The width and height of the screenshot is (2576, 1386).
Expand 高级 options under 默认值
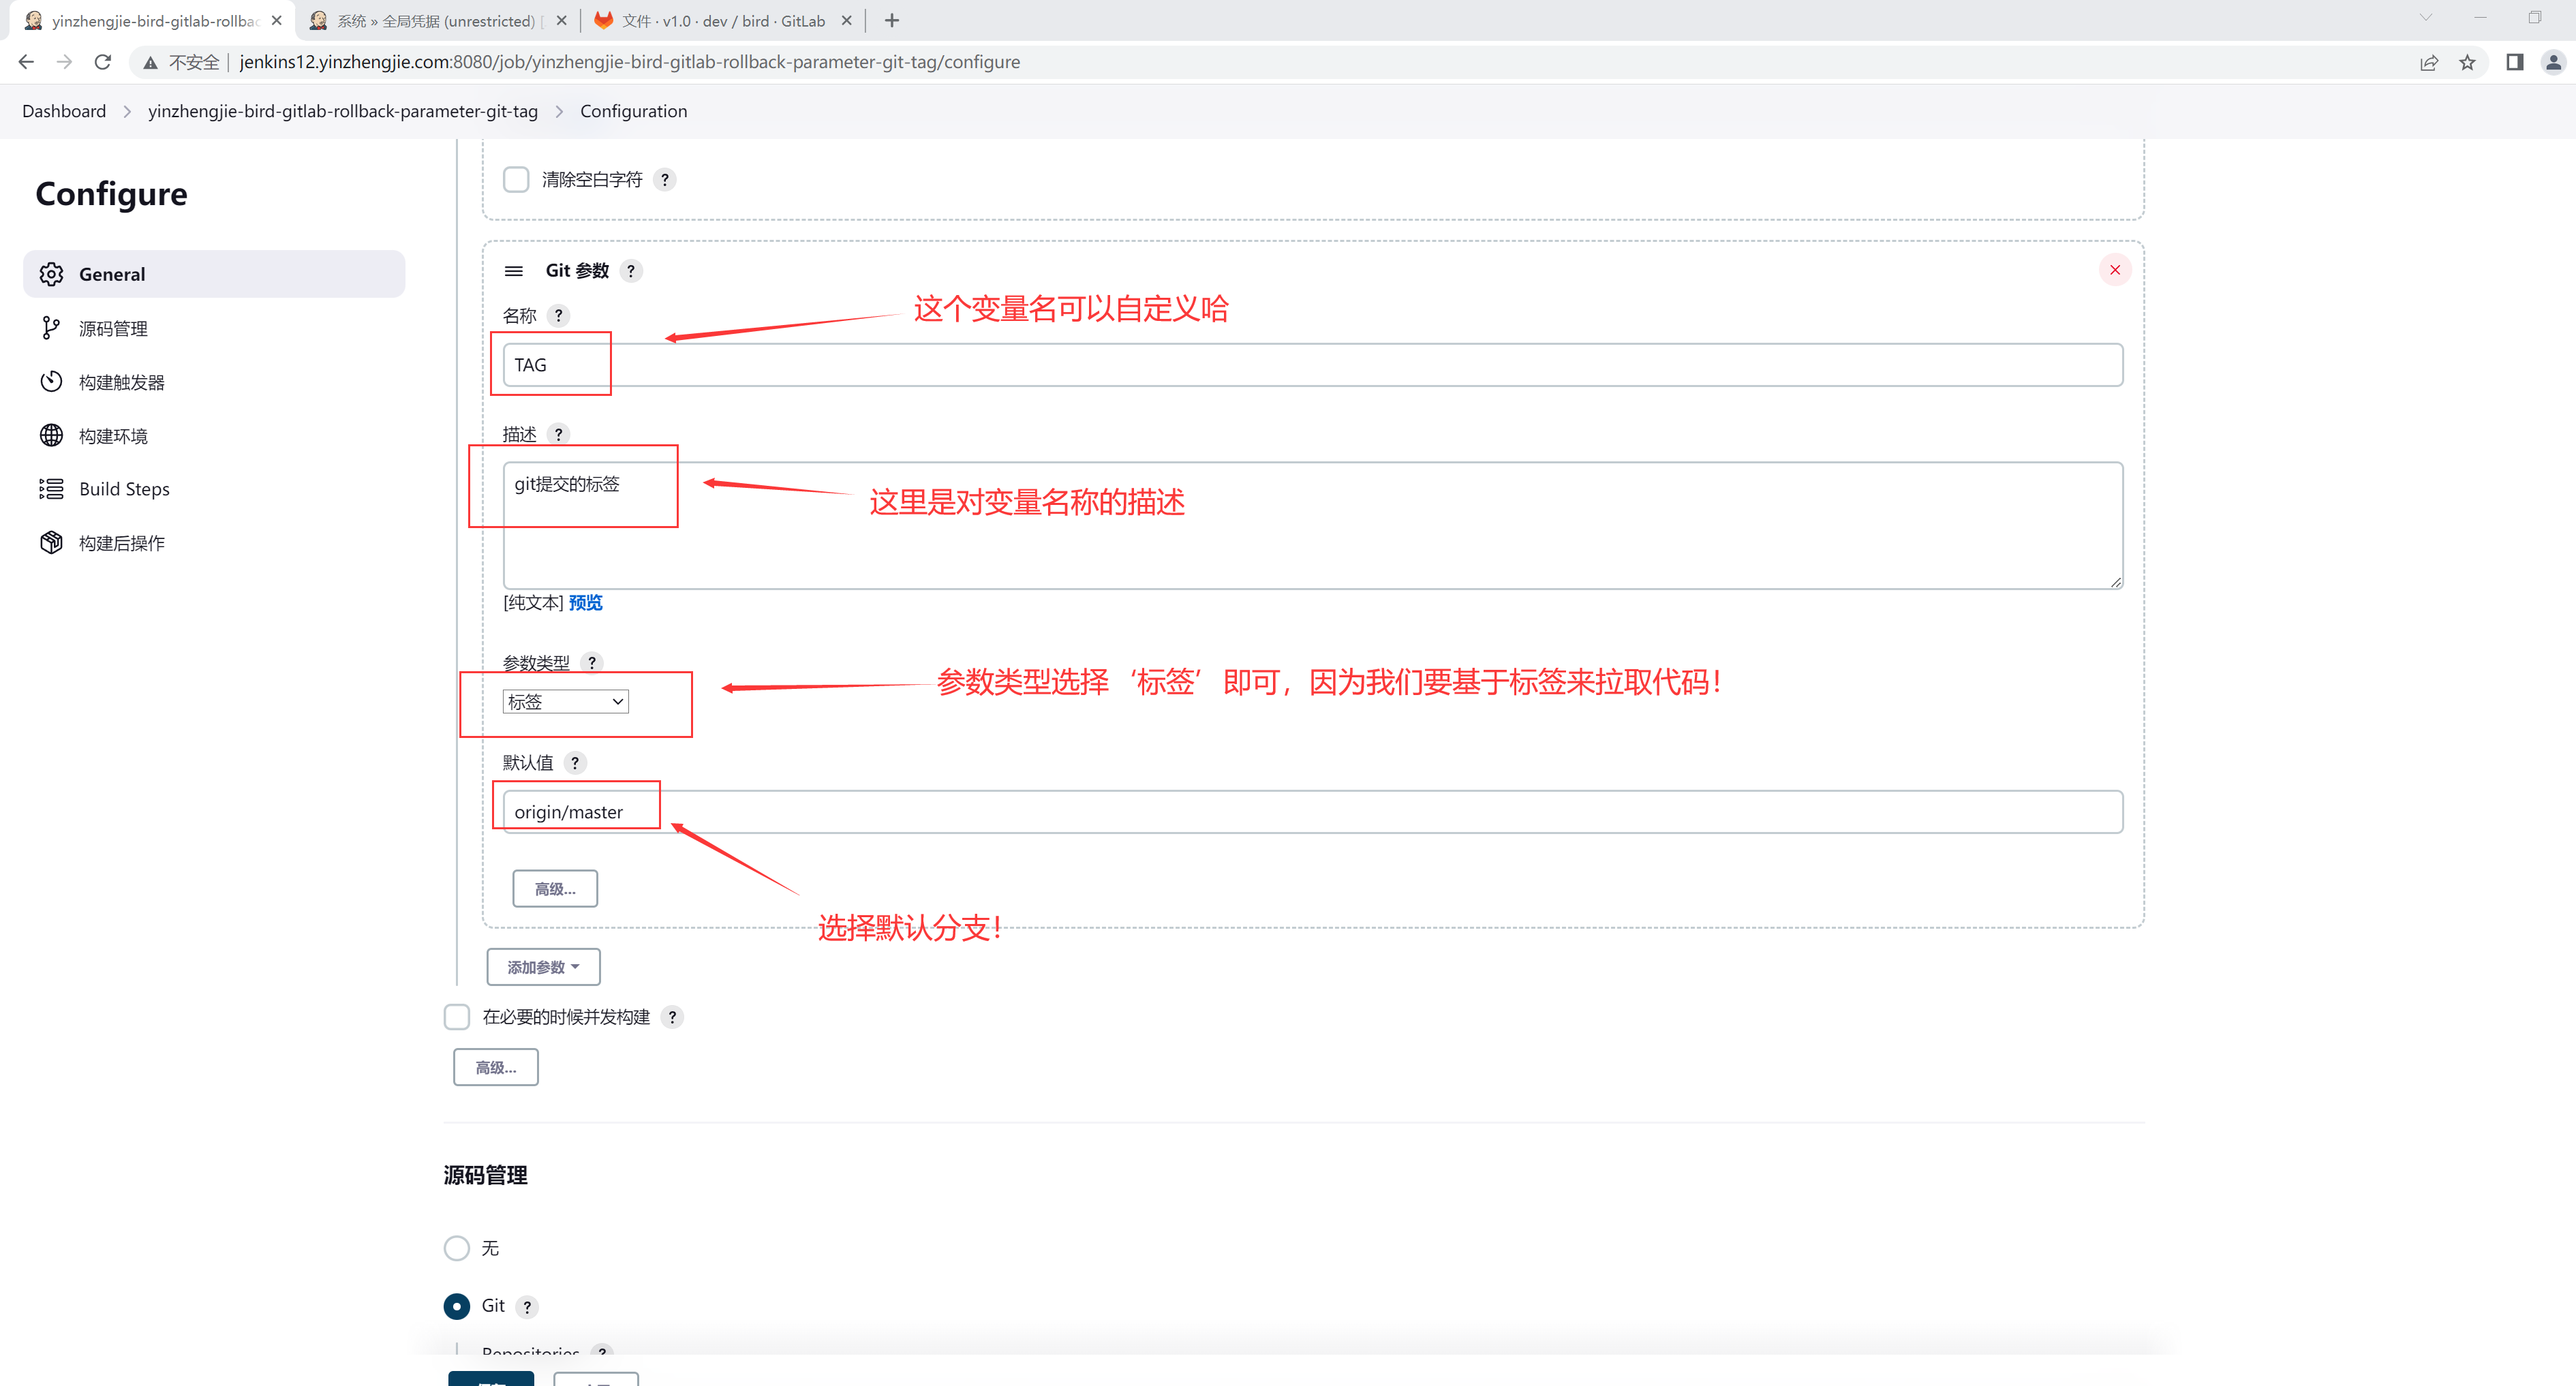tap(555, 889)
